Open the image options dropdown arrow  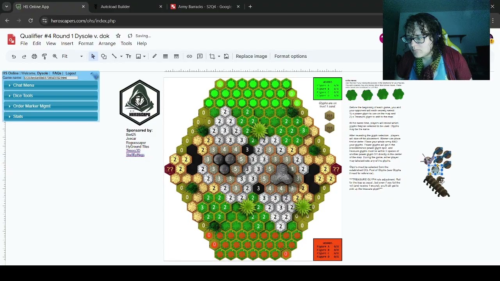tap(144, 56)
